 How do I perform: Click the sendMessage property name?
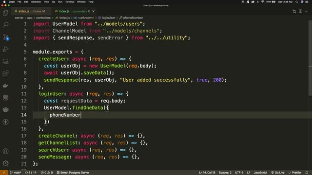tap(54, 157)
